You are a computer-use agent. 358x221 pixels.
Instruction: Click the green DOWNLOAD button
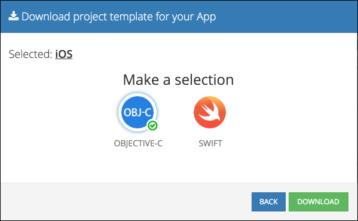319,202
